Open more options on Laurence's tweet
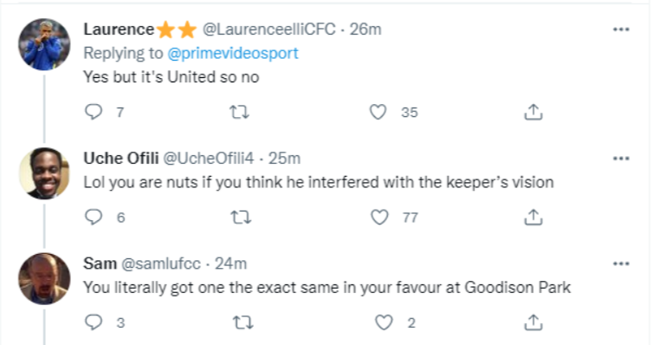The height and width of the screenshot is (345, 654). 621,29
